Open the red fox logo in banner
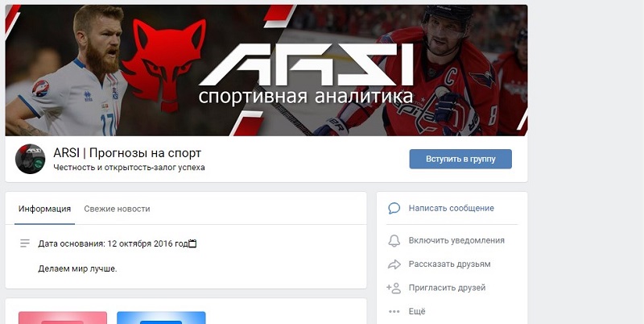The height and width of the screenshot is (324, 644). [x=165, y=64]
